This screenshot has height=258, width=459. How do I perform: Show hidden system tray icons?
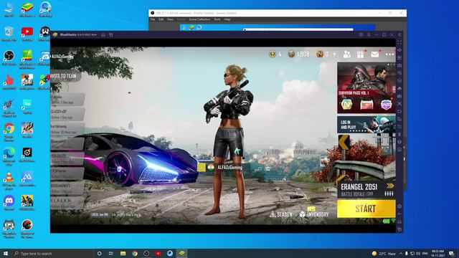(400, 254)
